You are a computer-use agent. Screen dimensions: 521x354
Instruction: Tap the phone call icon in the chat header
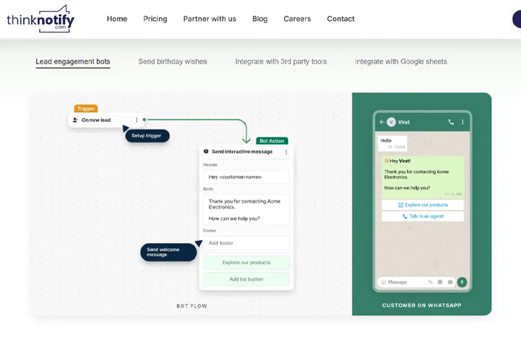(451, 122)
